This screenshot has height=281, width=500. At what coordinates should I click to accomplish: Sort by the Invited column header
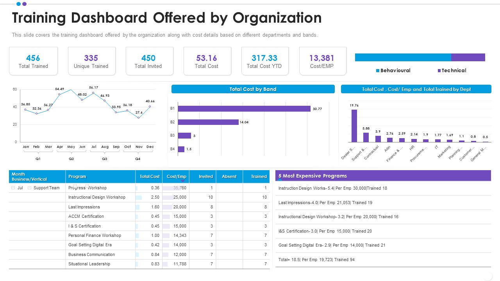pos(202,176)
